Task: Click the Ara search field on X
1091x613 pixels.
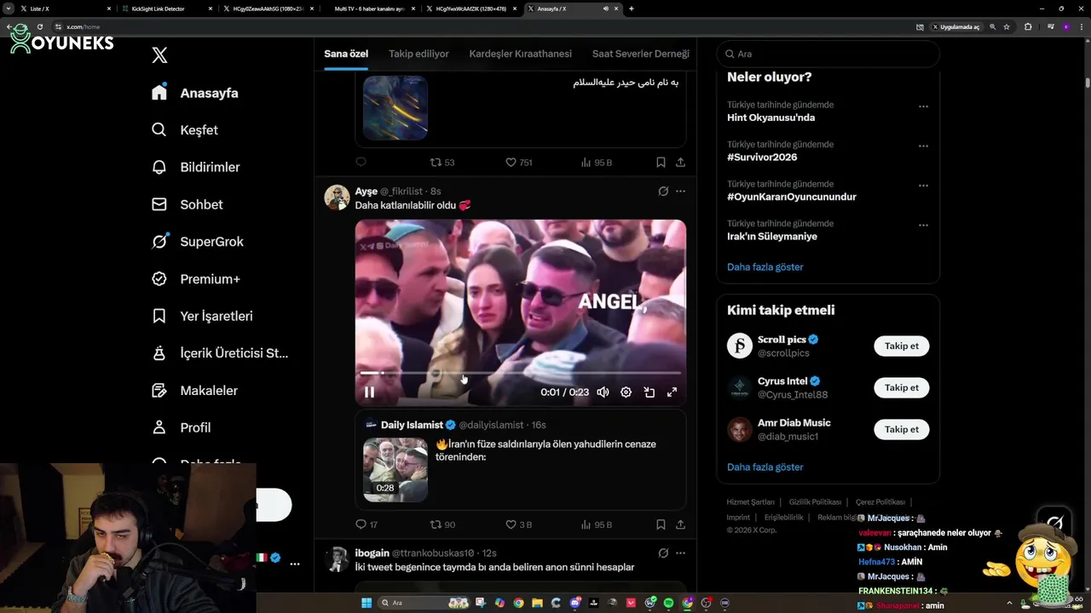Action: click(828, 54)
